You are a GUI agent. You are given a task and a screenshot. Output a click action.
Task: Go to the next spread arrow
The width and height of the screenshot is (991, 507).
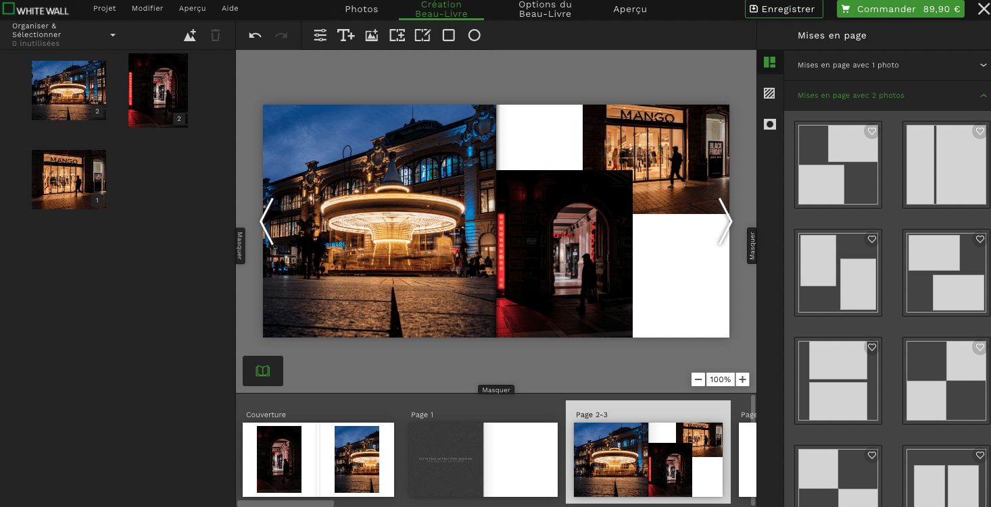pos(725,221)
